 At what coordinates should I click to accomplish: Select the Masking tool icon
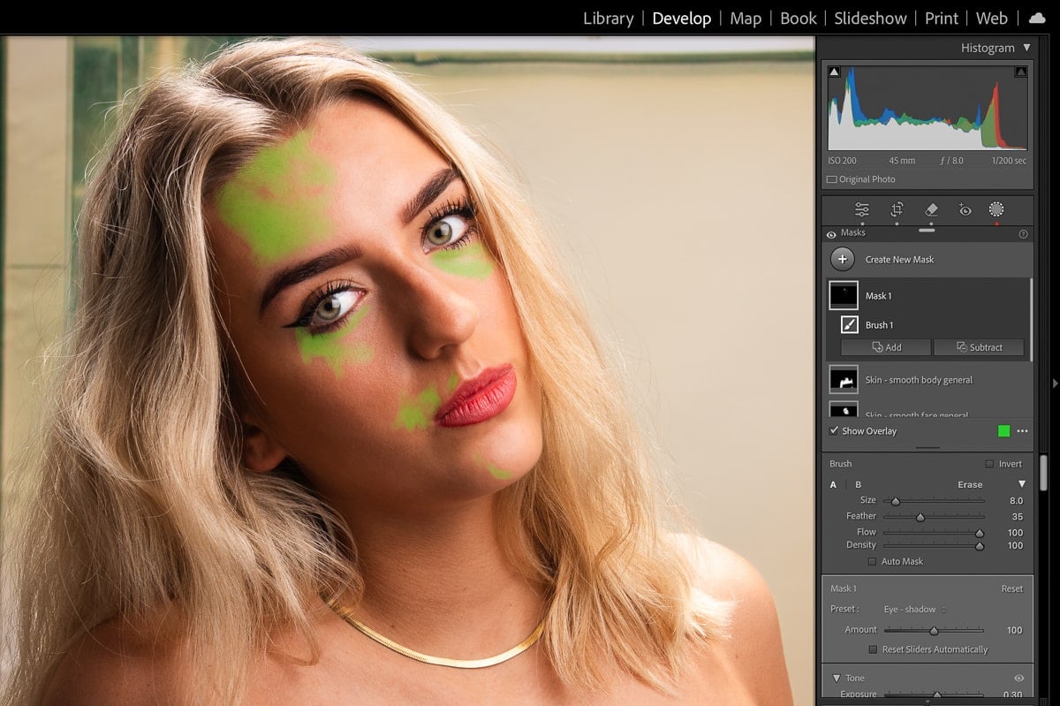tap(996, 209)
